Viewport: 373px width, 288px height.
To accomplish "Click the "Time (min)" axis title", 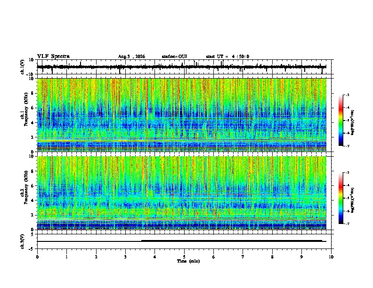I will (188, 261).
